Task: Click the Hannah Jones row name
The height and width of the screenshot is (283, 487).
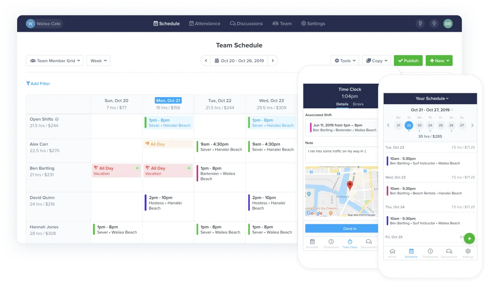Action: click(44, 227)
